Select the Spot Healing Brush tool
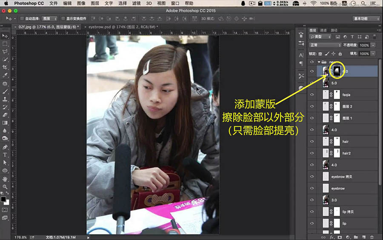This screenshot has width=383, height=240. [5, 83]
